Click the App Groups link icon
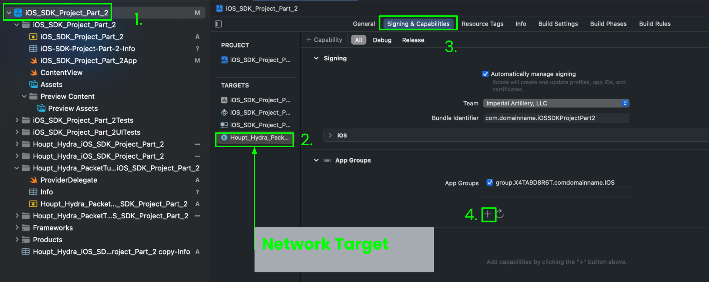The height and width of the screenshot is (282, 709). pos(327,160)
